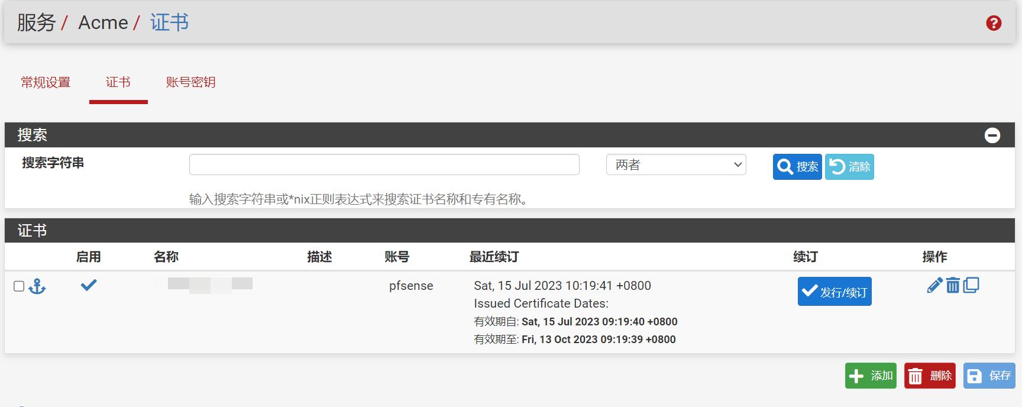Screen dimensions: 1022x407
Task: Click the enabled checkmark for pfsense certificate
Action: tap(89, 286)
